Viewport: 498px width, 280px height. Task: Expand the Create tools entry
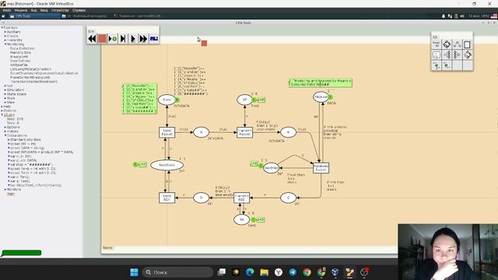tap(5, 36)
